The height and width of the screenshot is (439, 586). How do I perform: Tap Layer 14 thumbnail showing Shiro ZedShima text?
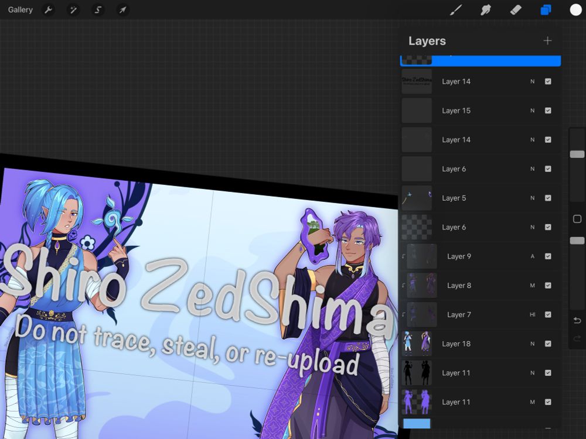417,81
